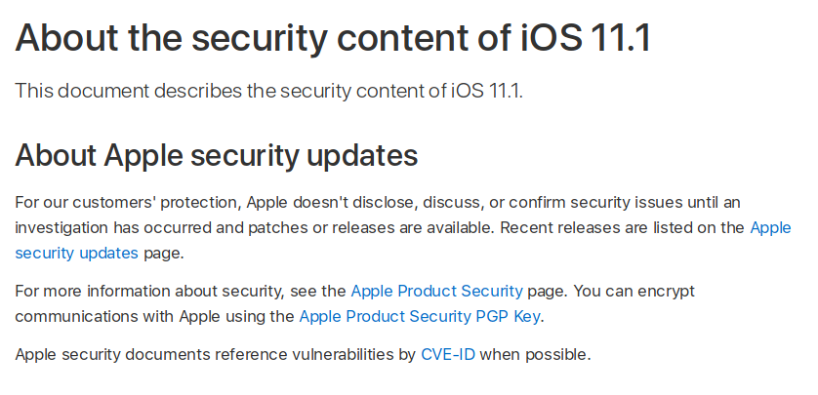Image resolution: width=818 pixels, height=395 pixels.
Task: Click iOS 11.1 in the subtitle sentence
Action: tap(485, 92)
